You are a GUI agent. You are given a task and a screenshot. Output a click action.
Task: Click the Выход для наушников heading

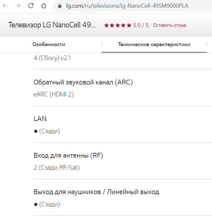pos(96,192)
